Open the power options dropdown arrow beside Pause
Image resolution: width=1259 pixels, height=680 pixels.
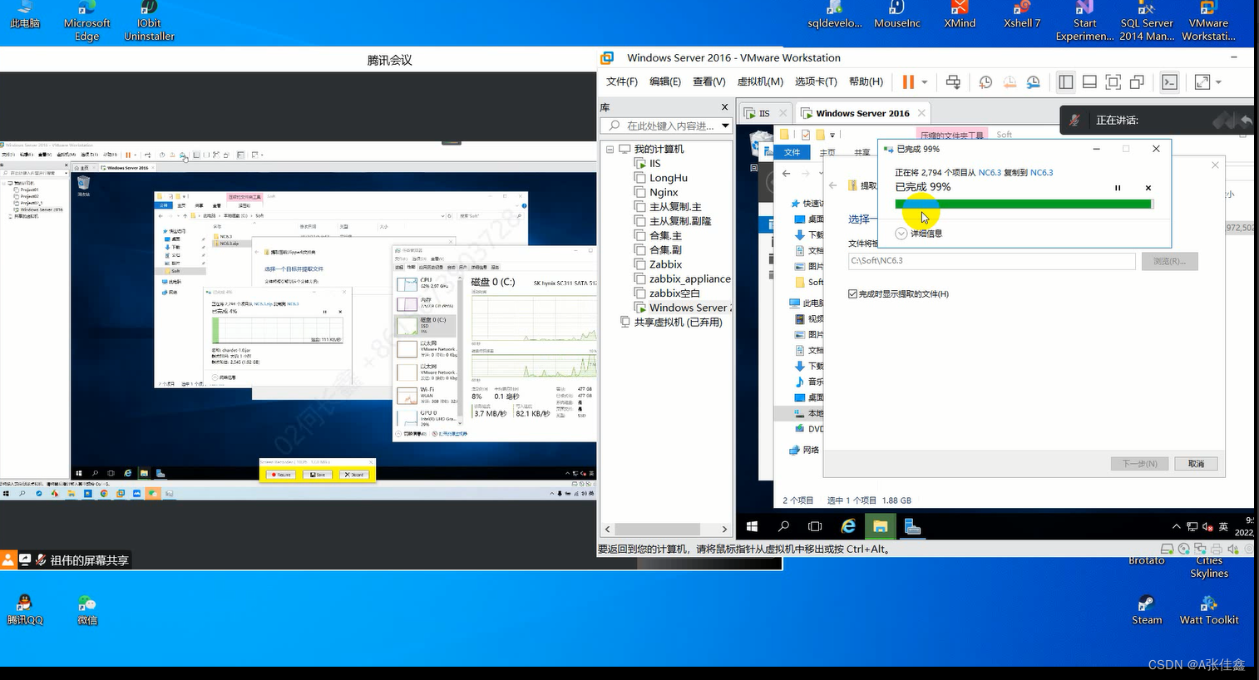click(x=924, y=82)
